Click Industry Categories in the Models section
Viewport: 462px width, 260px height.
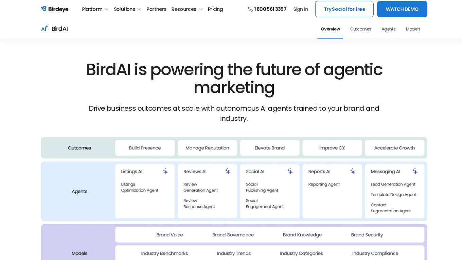coord(301,254)
